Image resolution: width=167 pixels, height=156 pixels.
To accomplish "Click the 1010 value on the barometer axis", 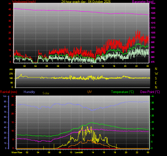I will pos(153,28).
